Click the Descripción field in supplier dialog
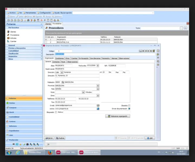The width and height of the screenshot is (195, 162). (105, 54)
